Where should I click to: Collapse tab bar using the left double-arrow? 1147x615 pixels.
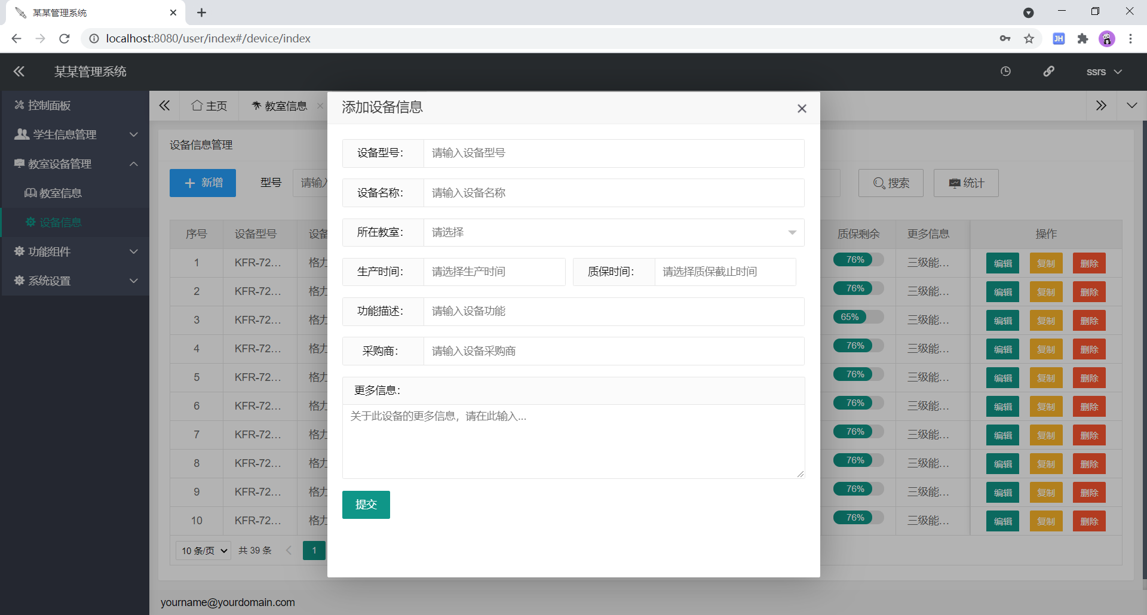point(164,105)
